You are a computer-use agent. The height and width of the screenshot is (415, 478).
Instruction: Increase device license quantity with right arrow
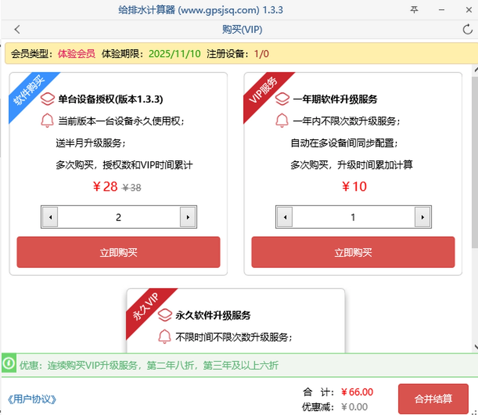[188, 217]
